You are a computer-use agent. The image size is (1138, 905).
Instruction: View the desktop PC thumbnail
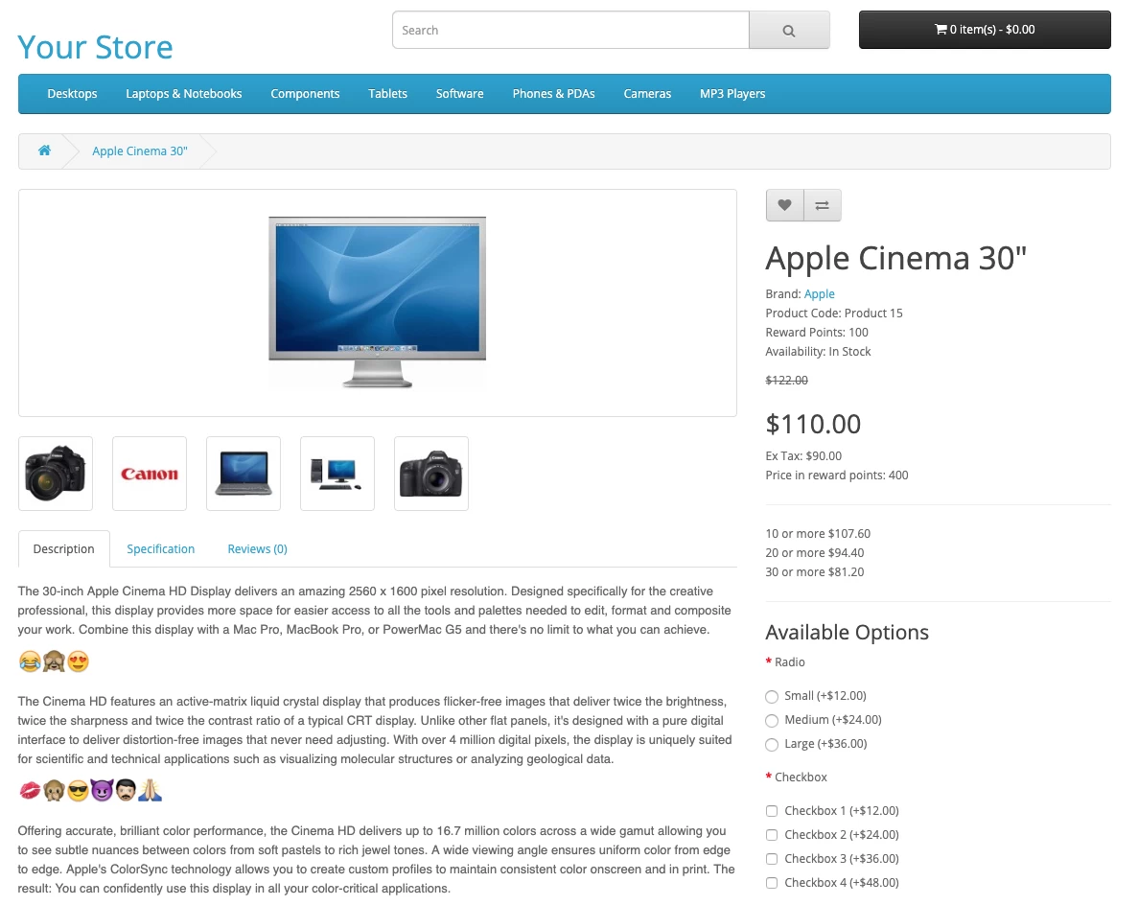tap(337, 474)
